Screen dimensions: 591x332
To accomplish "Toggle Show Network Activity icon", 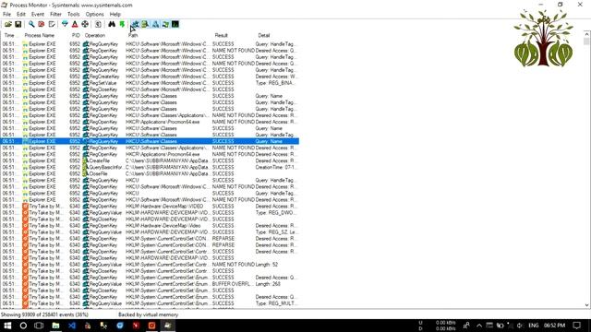I will (155, 24).
